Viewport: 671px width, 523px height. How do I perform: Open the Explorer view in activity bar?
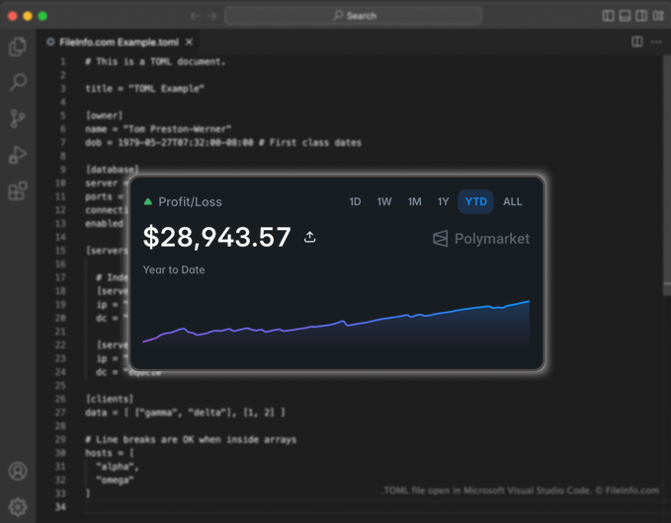click(x=18, y=46)
